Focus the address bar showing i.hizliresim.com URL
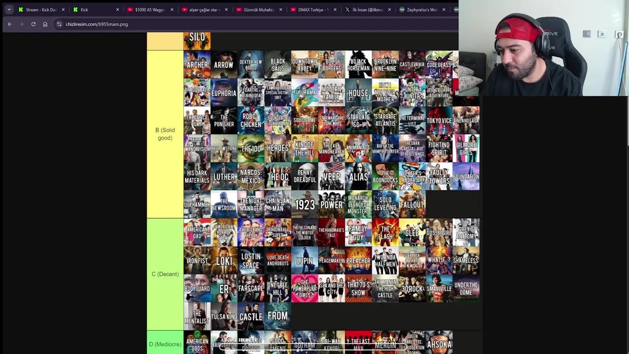629x354 pixels. (256, 24)
